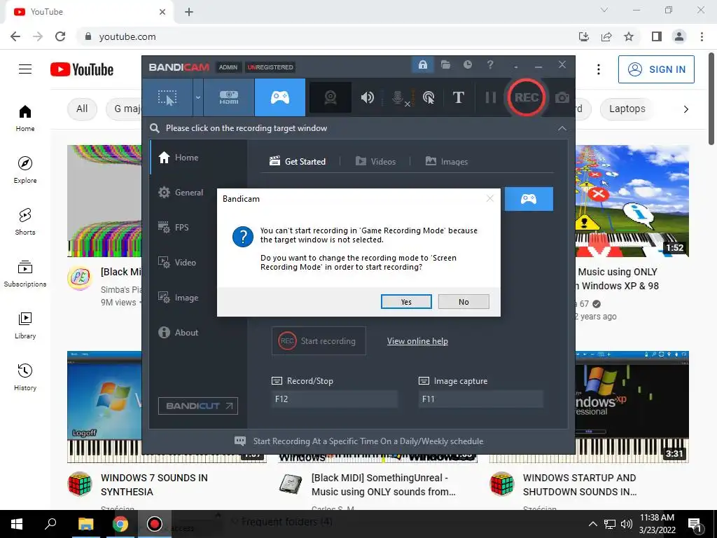Switch to the Get Started tab
The height and width of the screenshot is (538, 717).
[298, 162]
